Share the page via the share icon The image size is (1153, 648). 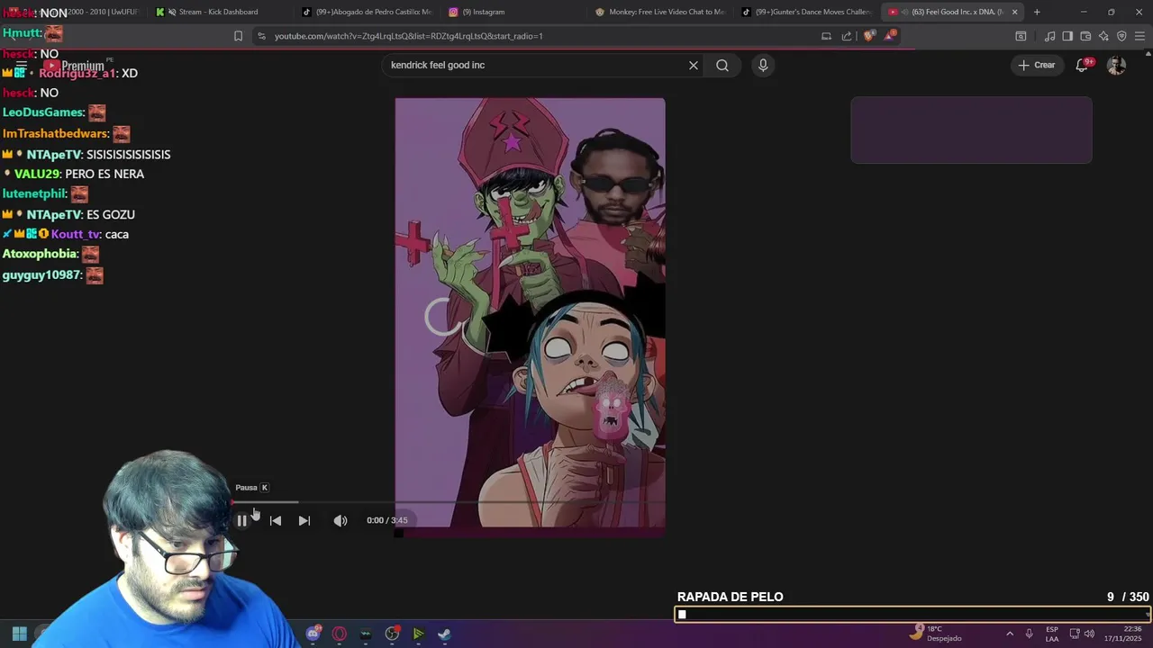click(x=847, y=36)
